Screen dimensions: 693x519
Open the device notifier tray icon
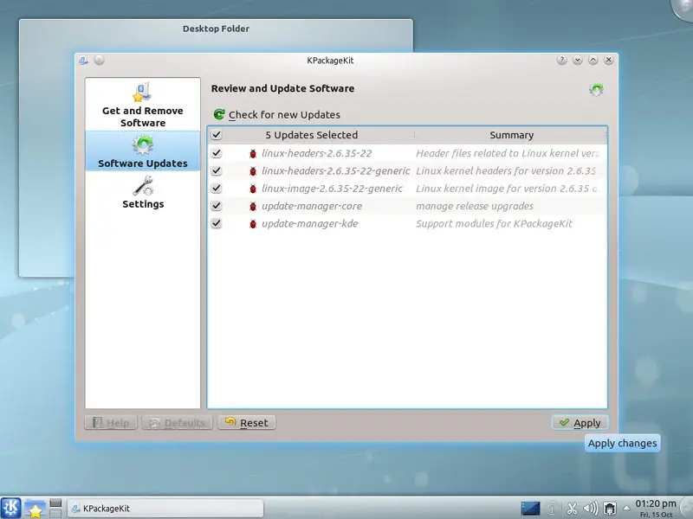click(610, 509)
